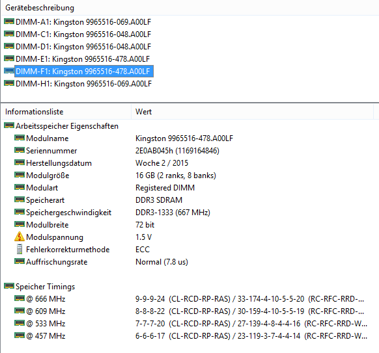Select DIMM-E1 Kingston 9965516-478.A00LF entry
Image resolution: width=379 pixels, height=353 pixels.
[83, 59]
